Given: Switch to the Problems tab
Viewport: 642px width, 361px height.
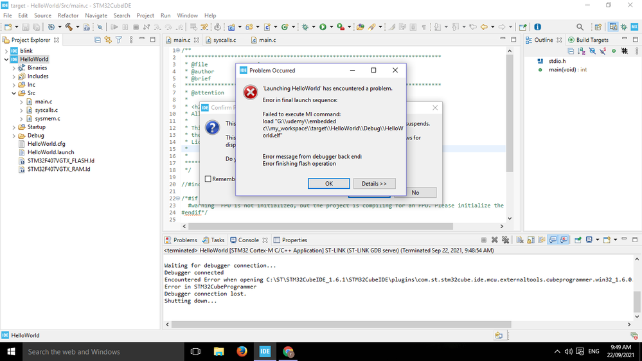Looking at the screenshot, I should pos(181,240).
